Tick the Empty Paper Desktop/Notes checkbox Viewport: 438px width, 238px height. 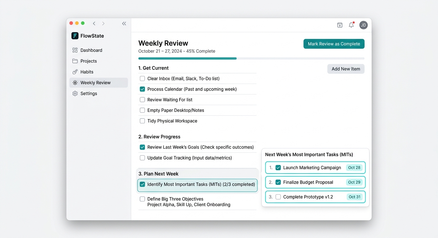coord(142,110)
